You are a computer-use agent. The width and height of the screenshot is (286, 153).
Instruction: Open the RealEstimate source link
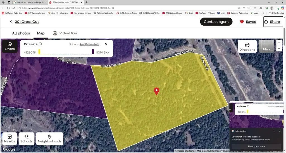pyautogui.click(x=89, y=44)
